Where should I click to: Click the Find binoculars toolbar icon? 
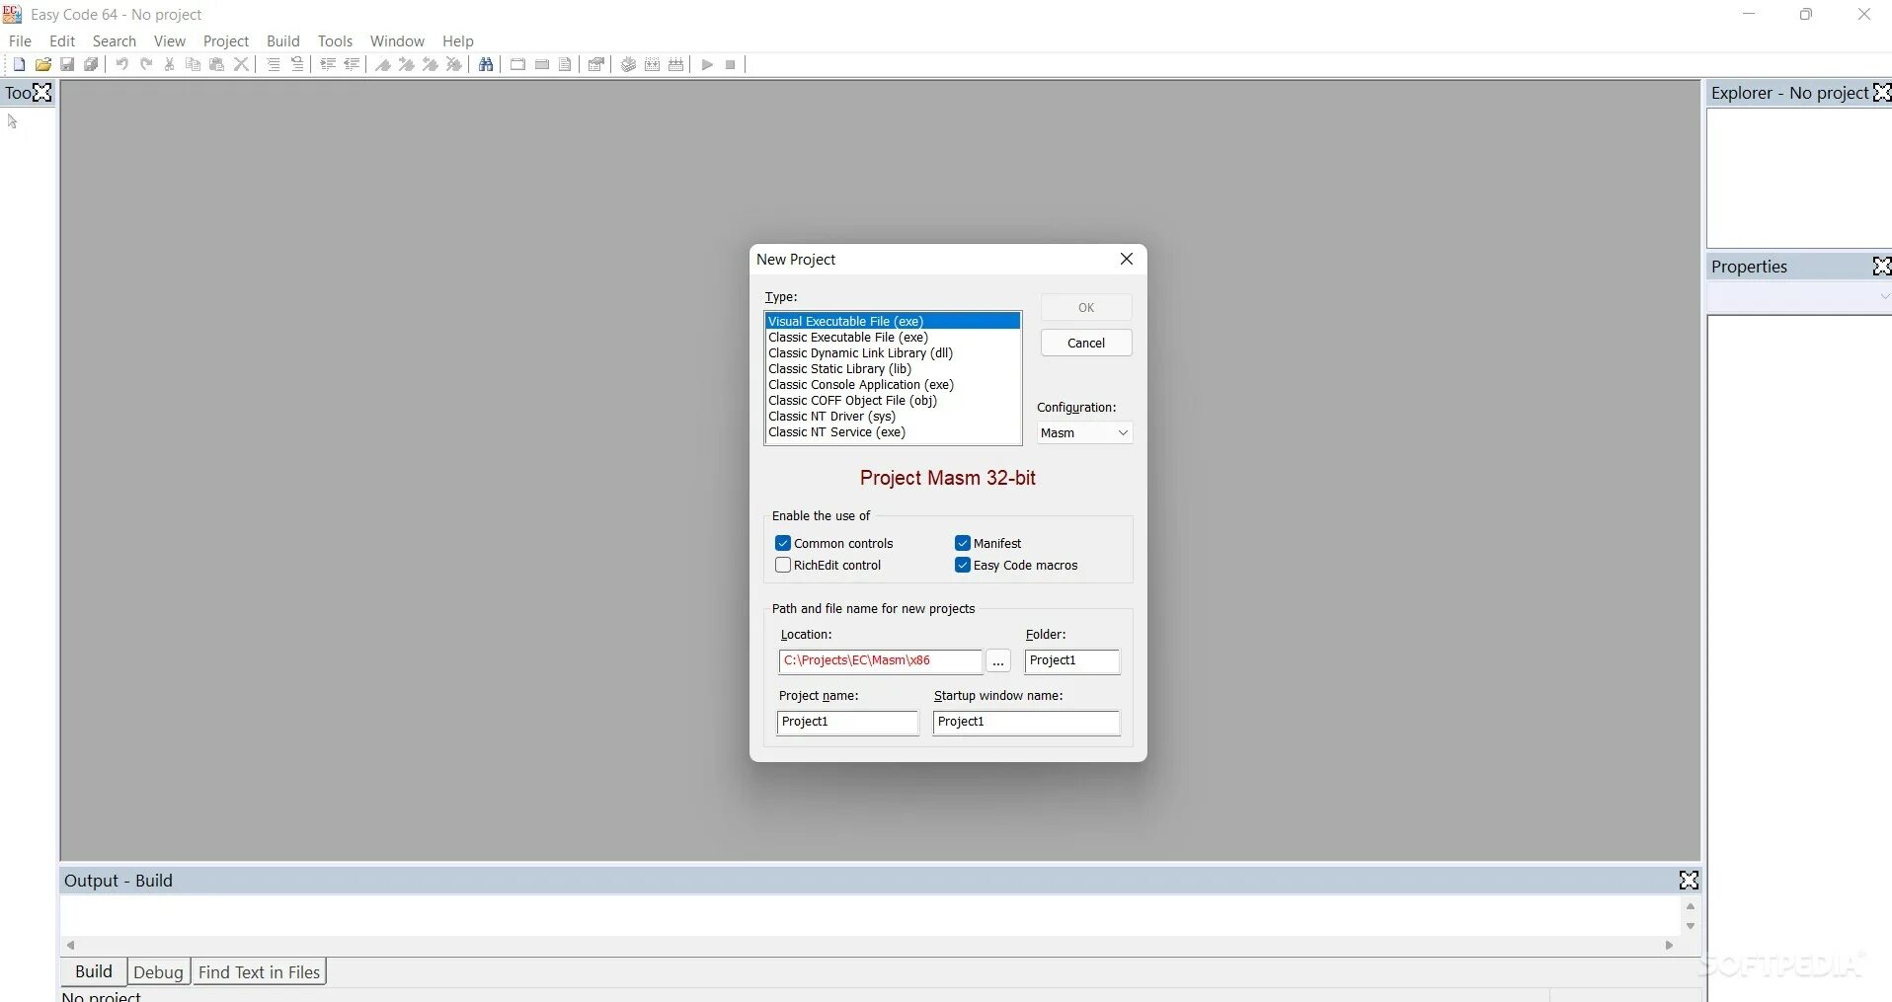pos(486,65)
